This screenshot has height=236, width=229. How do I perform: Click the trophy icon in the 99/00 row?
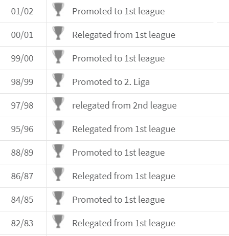58,57
